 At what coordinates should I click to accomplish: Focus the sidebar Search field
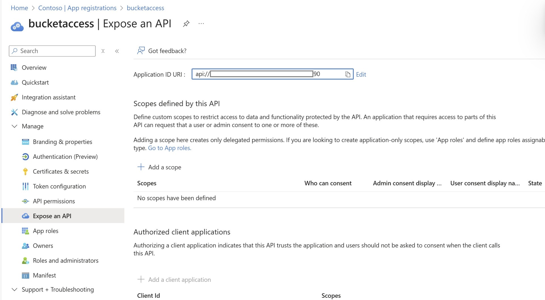tap(52, 51)
